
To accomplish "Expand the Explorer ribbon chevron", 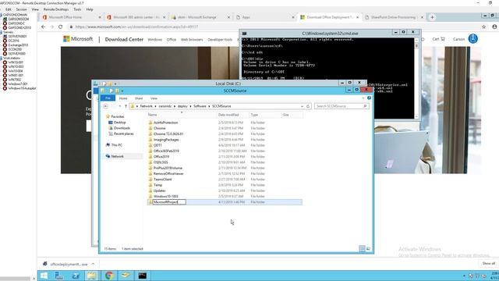I will [363, 98].
